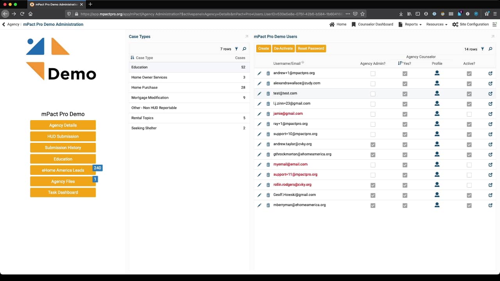Delete user ray+1@mpactpro.org

click(x=268, y=124)
